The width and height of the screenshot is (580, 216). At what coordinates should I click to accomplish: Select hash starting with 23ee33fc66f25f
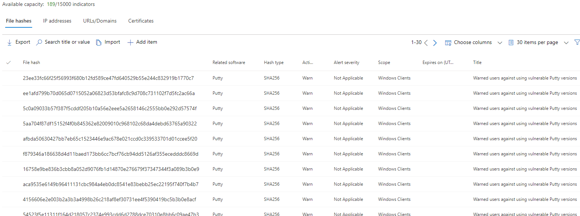108,78
